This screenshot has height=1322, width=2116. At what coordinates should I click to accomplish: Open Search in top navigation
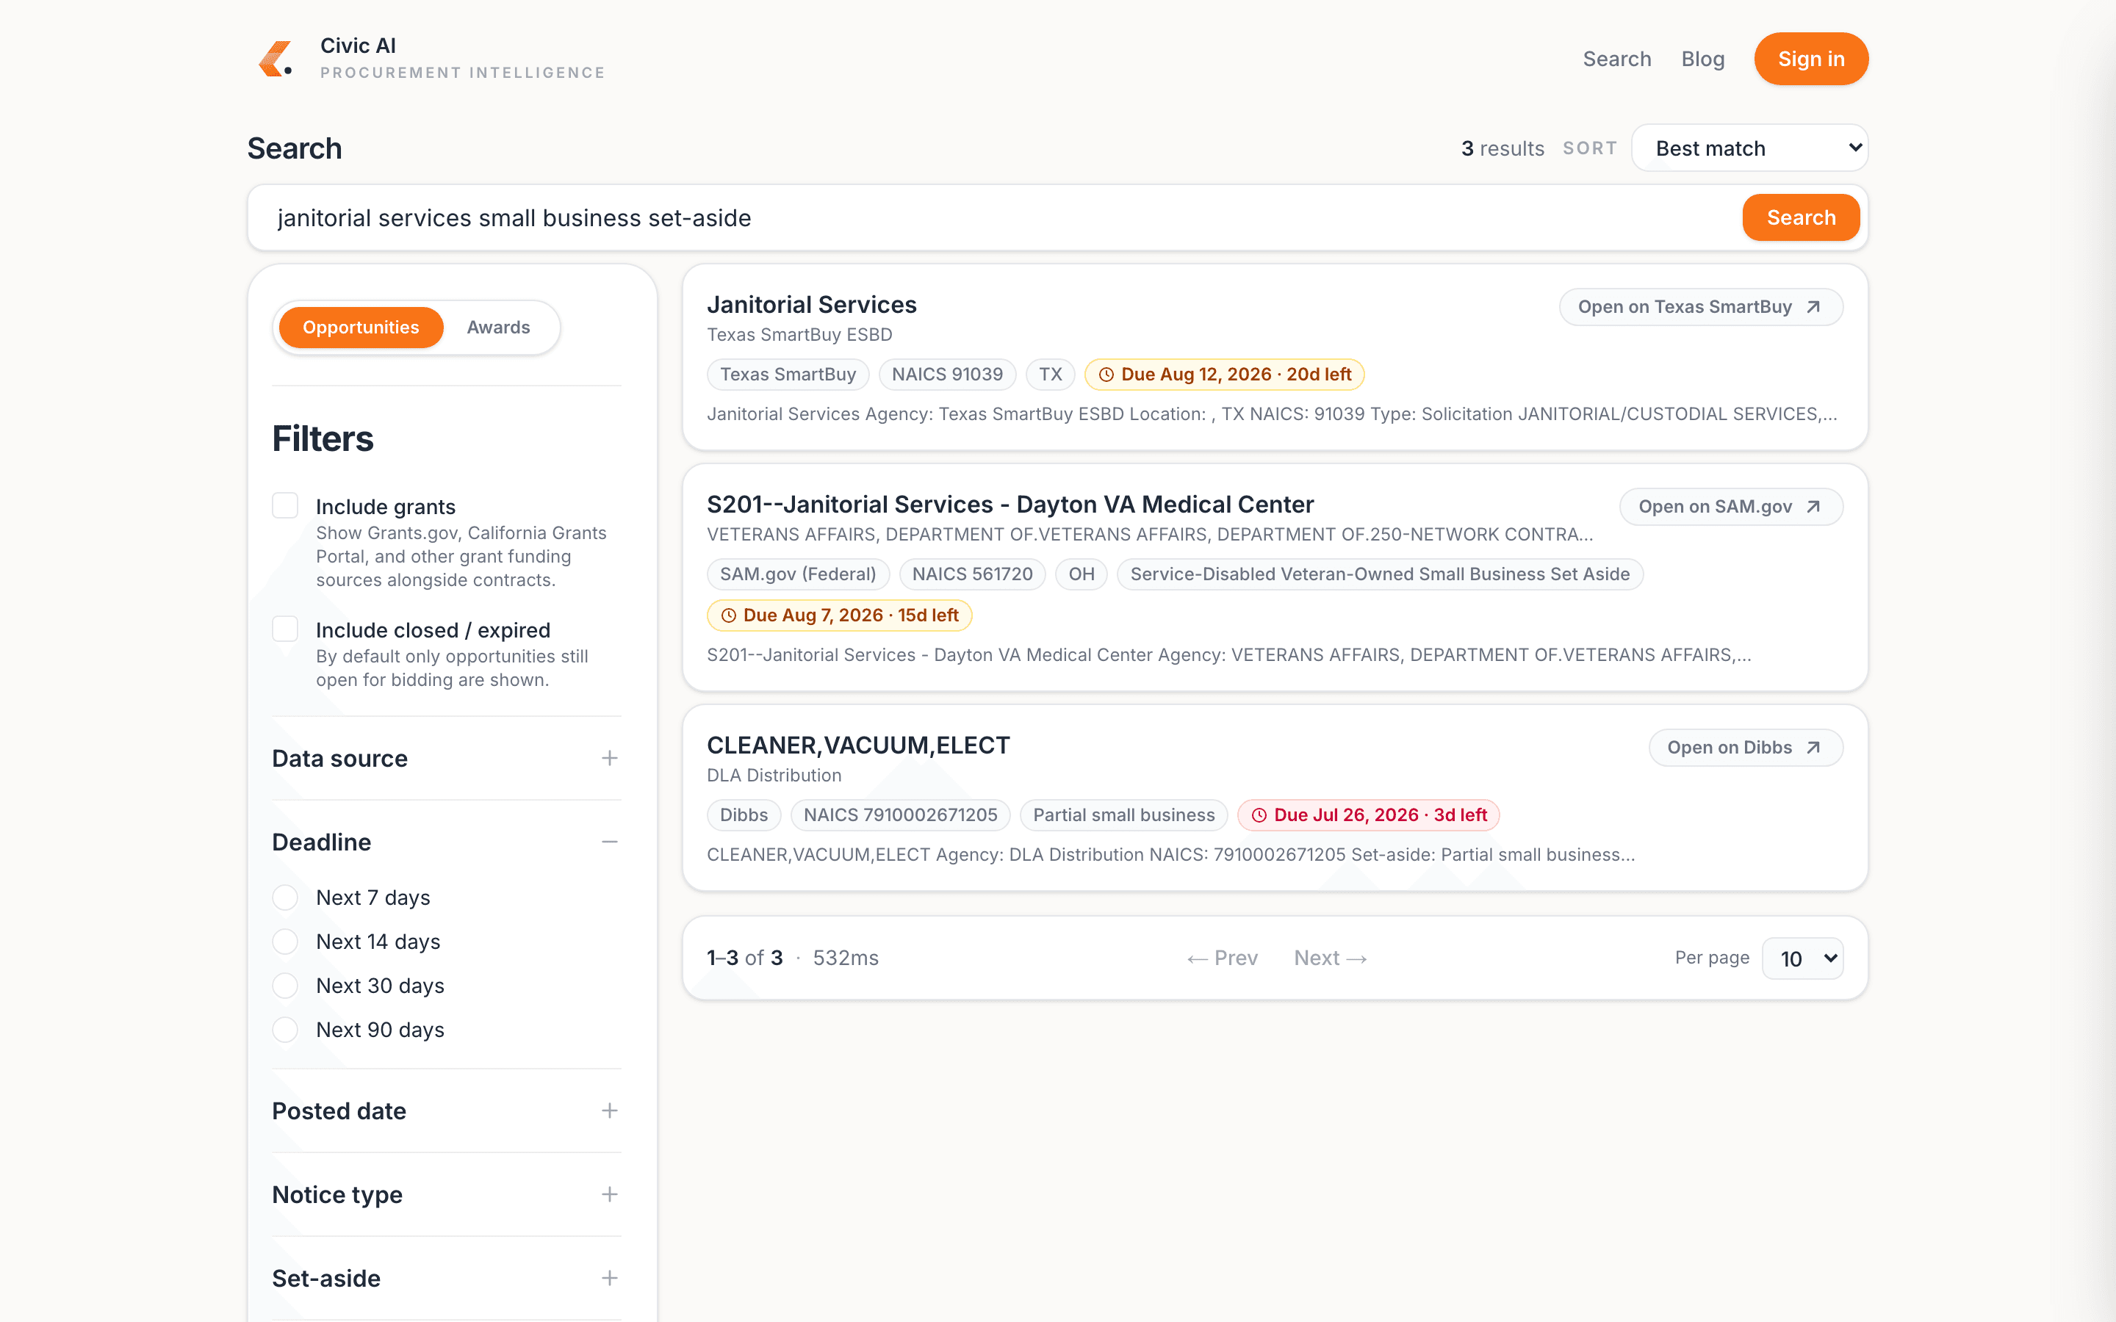pos(1616,59)
